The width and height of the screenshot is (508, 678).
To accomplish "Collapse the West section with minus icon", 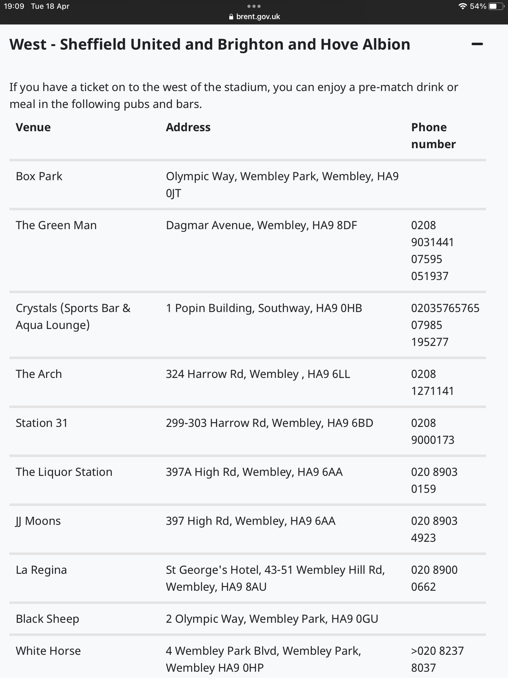I will point(477,44).
